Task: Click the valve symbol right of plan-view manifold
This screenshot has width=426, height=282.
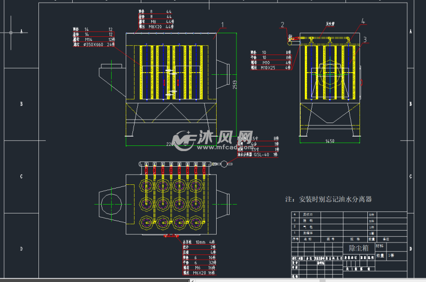Action: coord(224,164)
